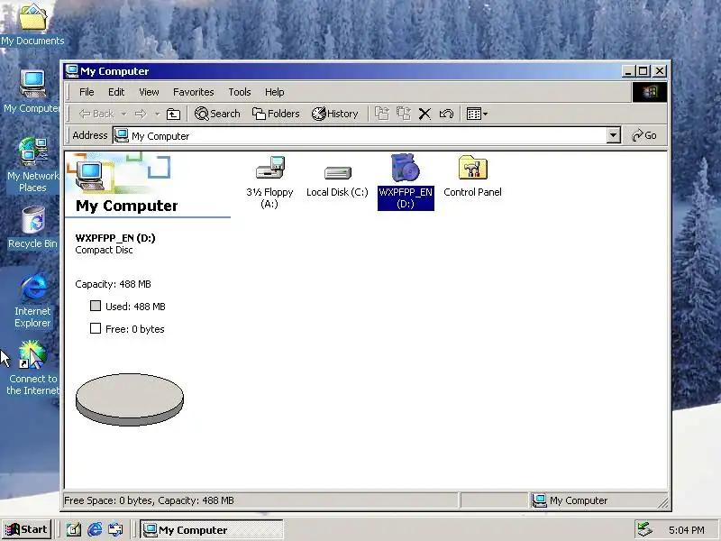The height and width of the screenshot is (541, 721).
Task: Launch Internet Explorer from quick launch
Action: [95, 529]
